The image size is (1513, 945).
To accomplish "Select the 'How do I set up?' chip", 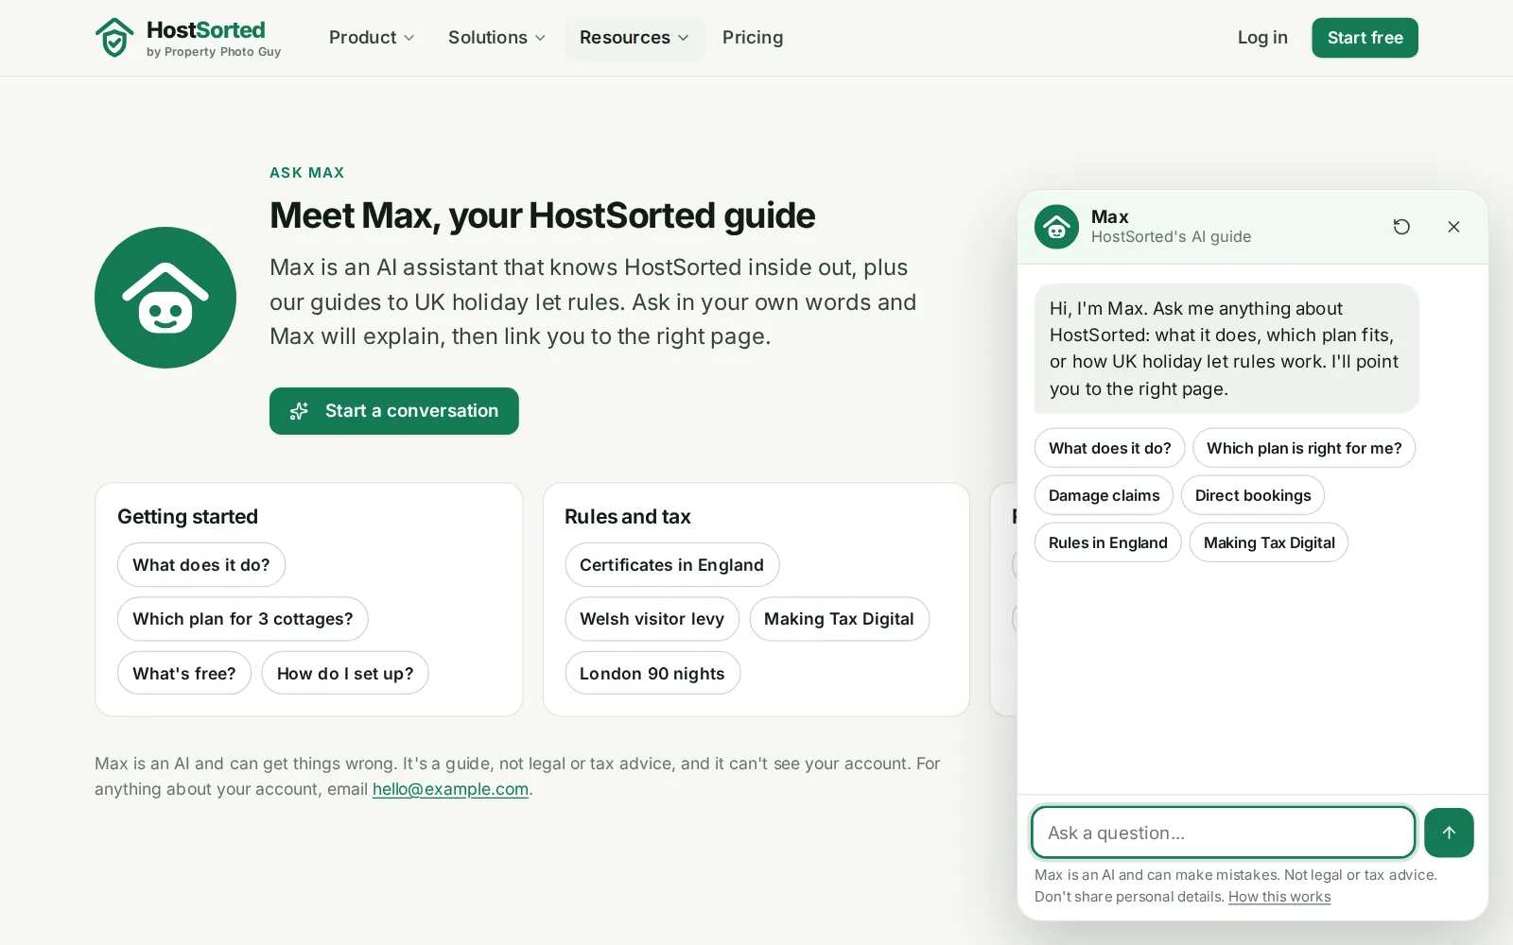I will pyautogui.click(x=345, y=673).
